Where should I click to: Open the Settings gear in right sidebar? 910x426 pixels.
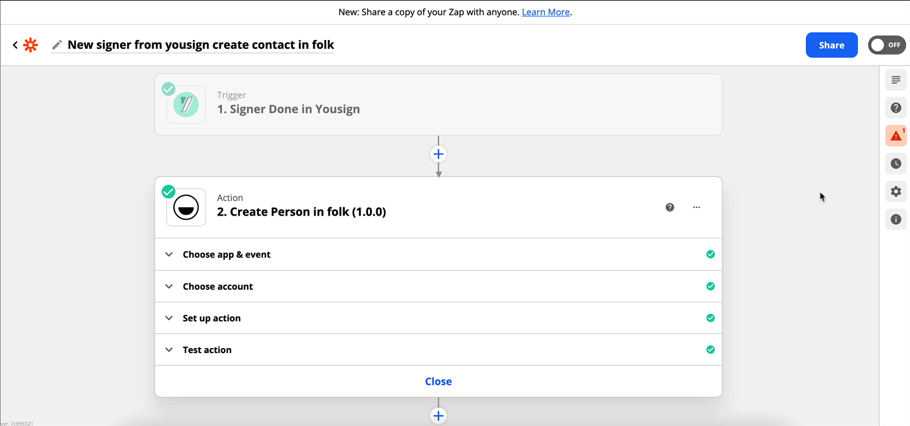point(896,191)
